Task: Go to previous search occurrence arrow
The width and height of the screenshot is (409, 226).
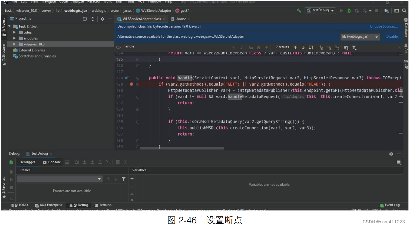Action: coord(295,47)
